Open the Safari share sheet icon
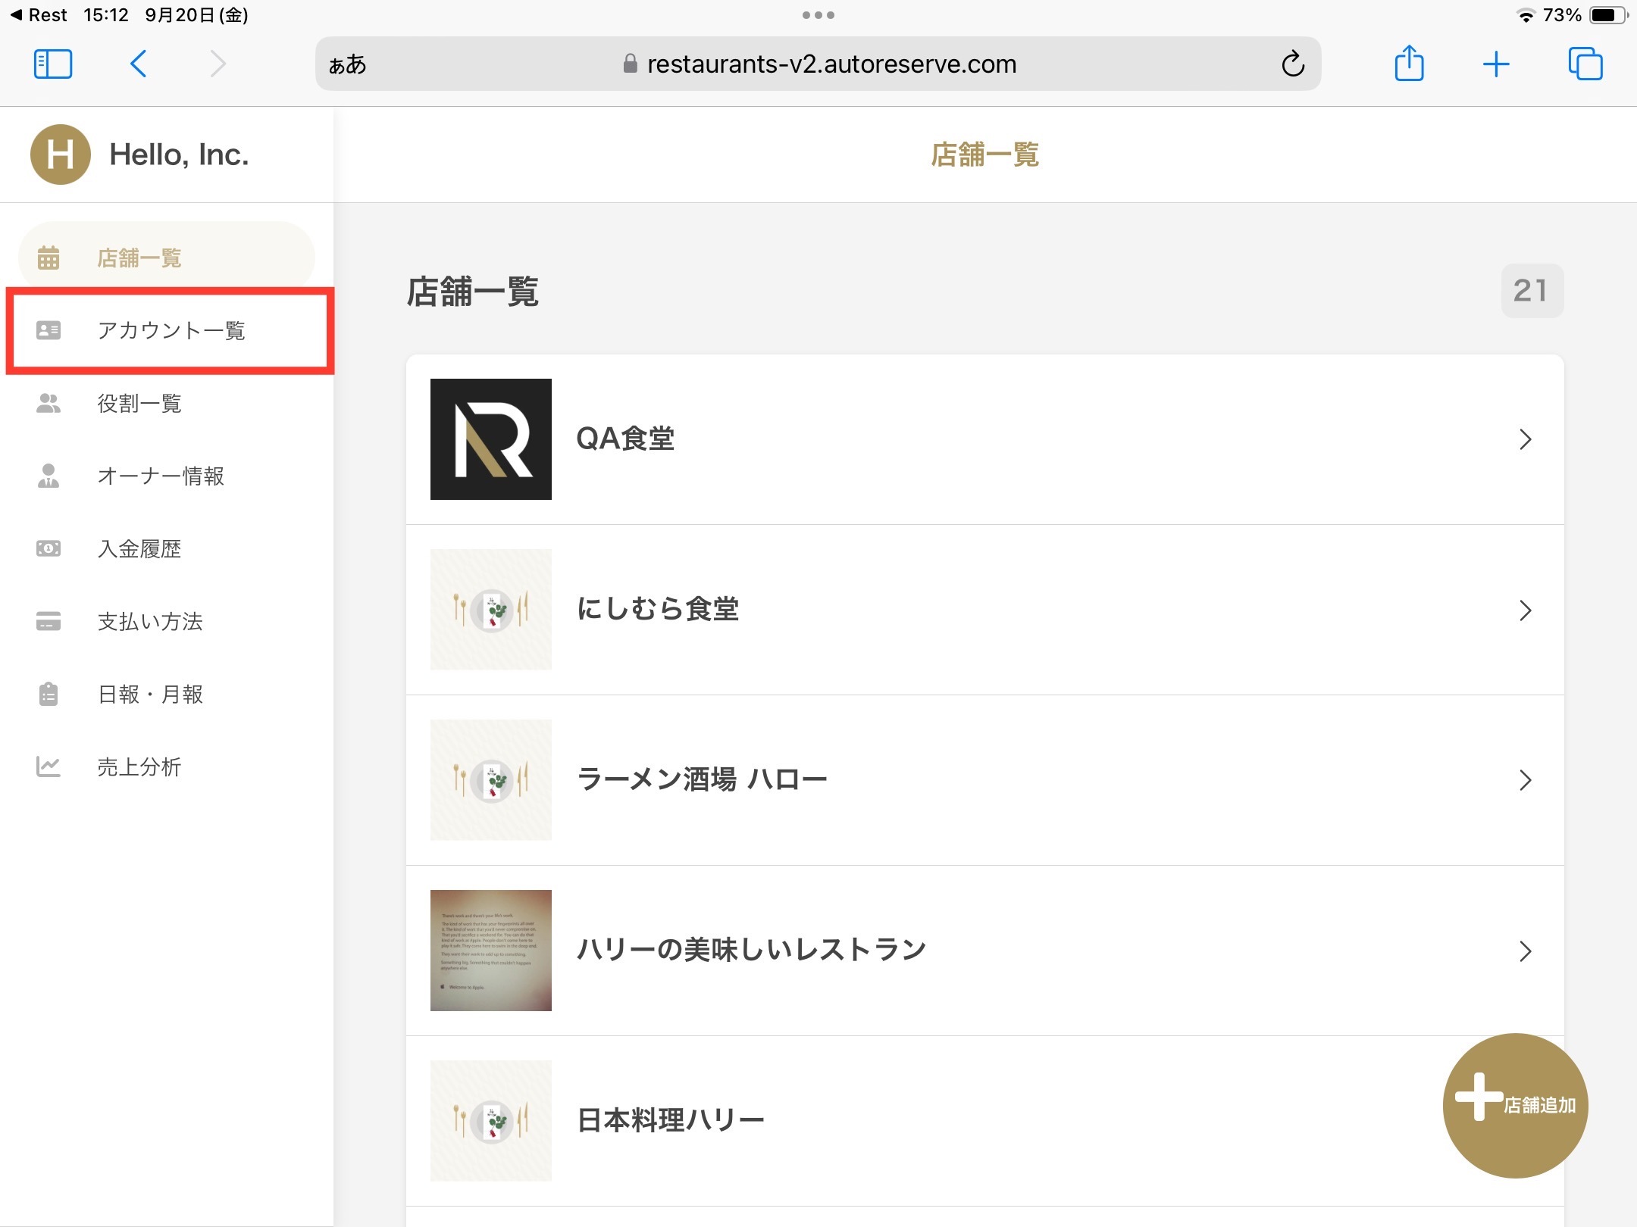1637x1227 pixels. pyautogui.click(x=1409, y=64)
